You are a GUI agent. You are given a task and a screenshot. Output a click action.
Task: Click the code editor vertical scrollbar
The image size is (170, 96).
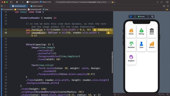point(112,62)
